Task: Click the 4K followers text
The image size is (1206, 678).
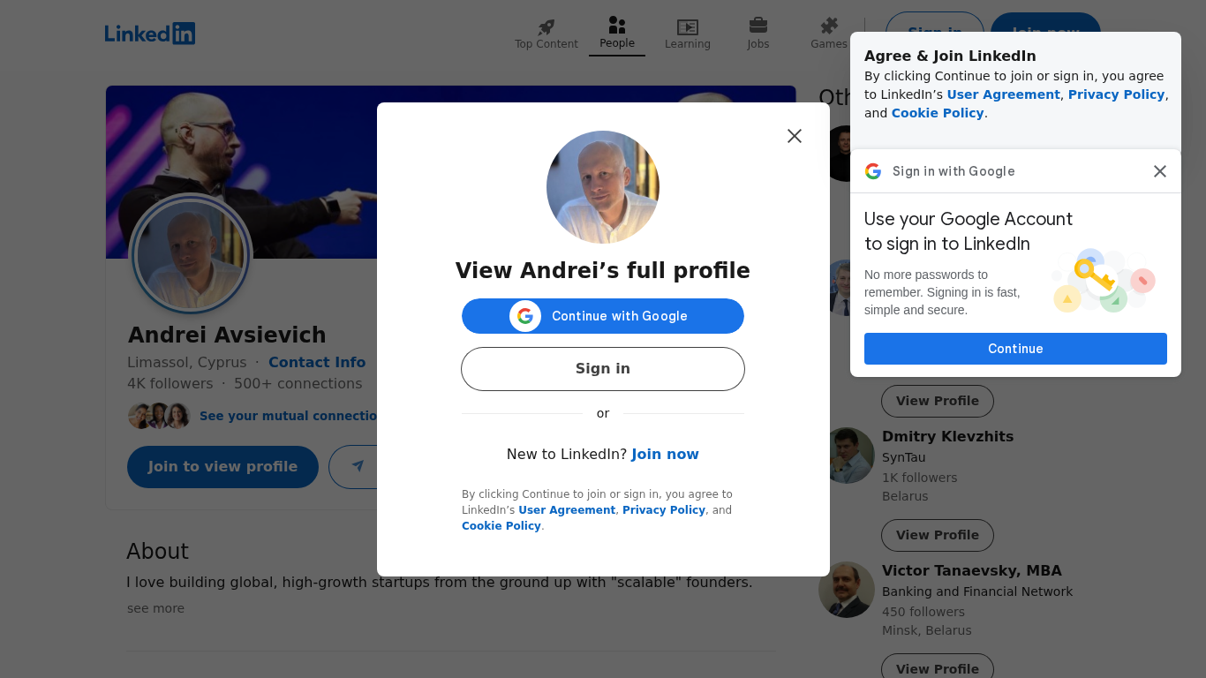Action: [170, 384]
